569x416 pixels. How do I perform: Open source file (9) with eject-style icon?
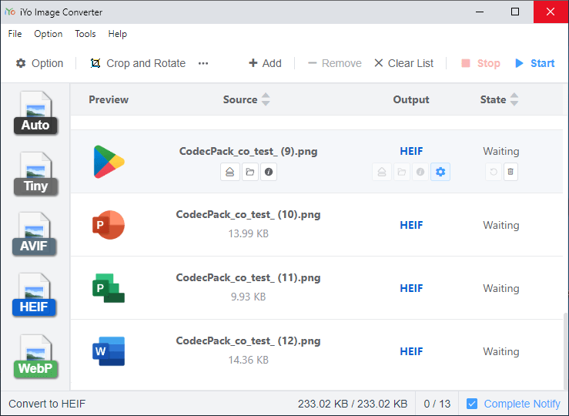pos(229,172)
